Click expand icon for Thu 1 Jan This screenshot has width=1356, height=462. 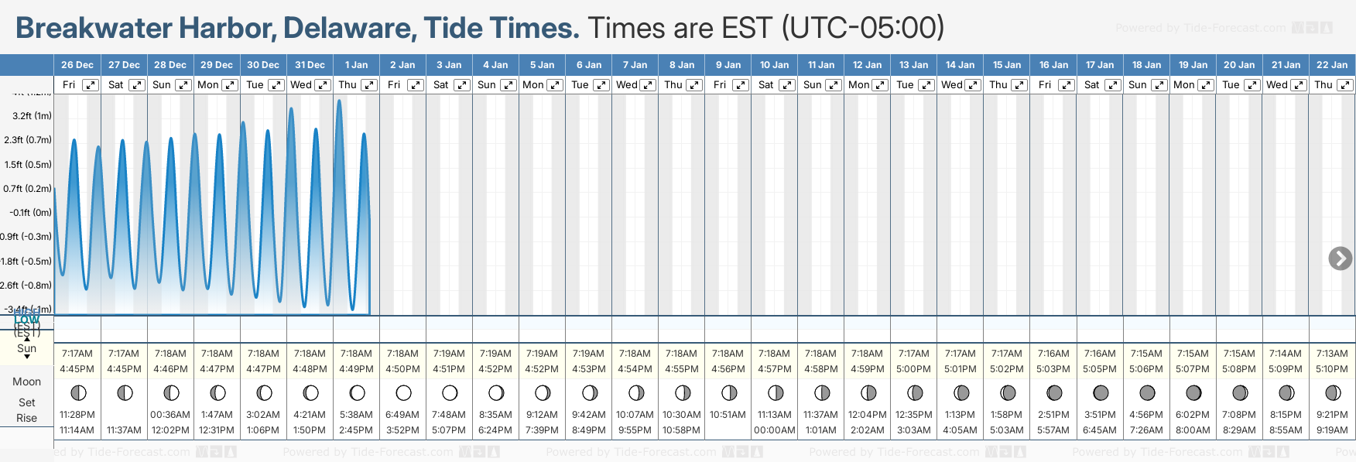369,85
